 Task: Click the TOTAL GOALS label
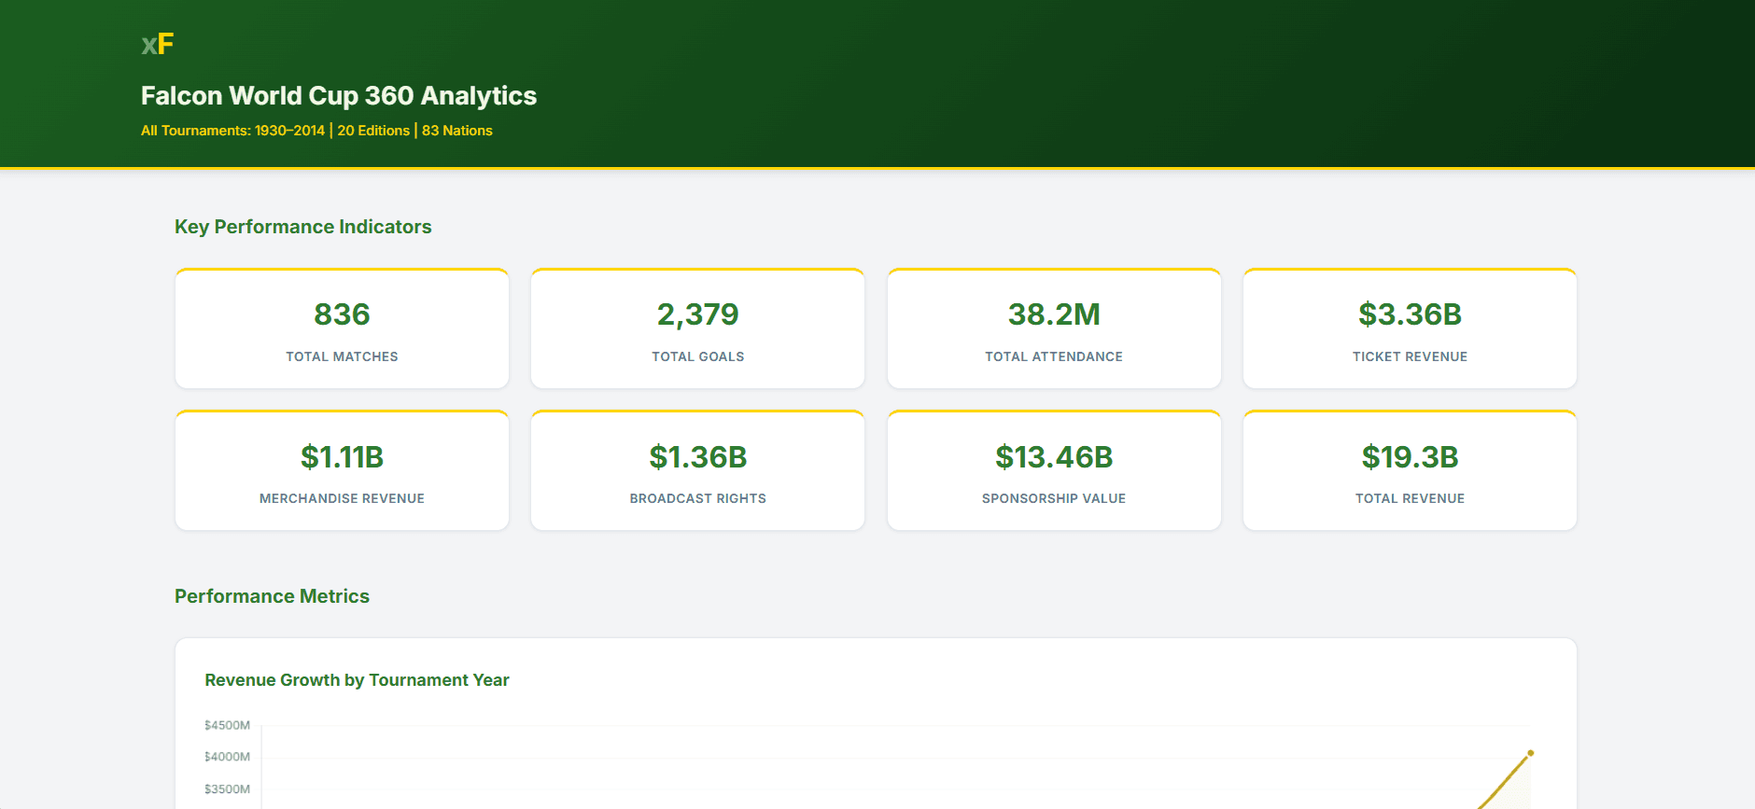697,356
